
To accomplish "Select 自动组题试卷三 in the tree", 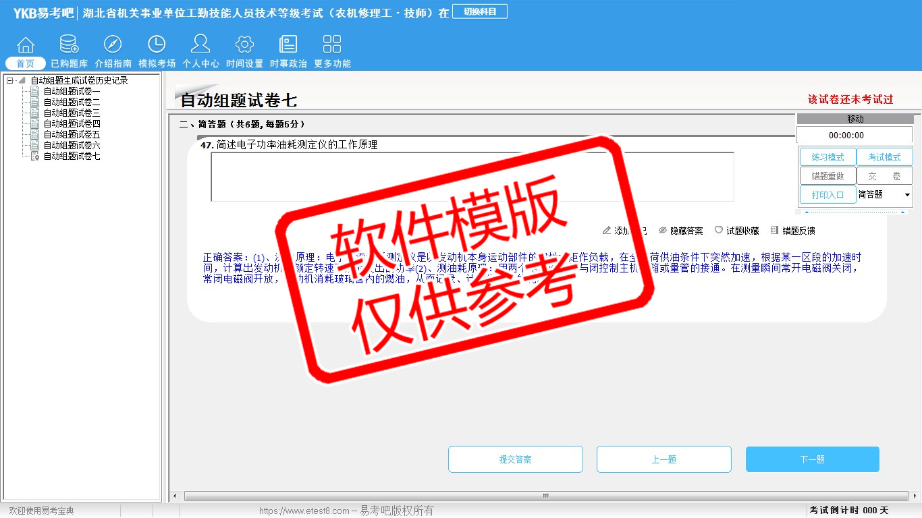I will click(72, 113).
